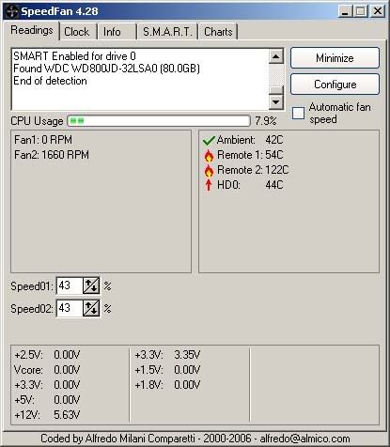Click the title bar maximize button
Viewport: 390px width, 447px height.
point(361,11)
